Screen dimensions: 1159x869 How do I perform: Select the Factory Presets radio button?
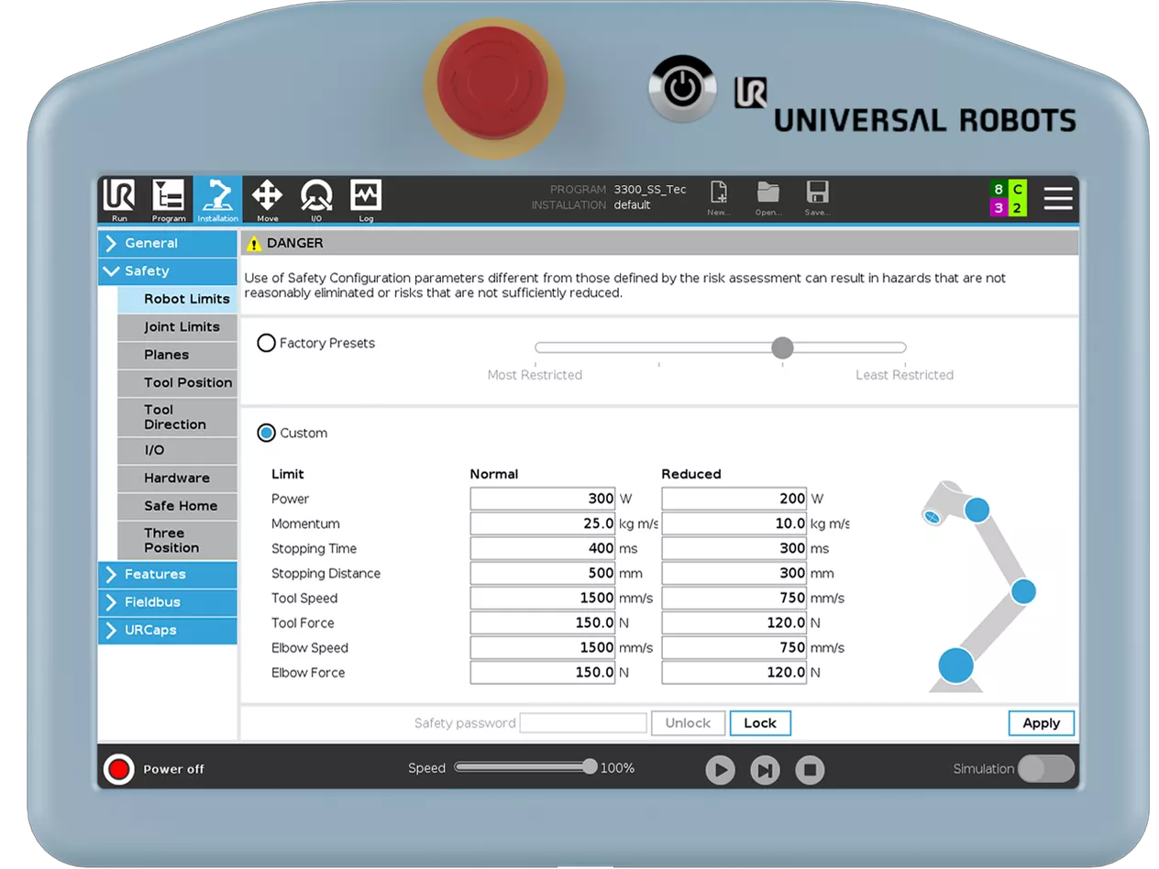[x=267, y=343]
